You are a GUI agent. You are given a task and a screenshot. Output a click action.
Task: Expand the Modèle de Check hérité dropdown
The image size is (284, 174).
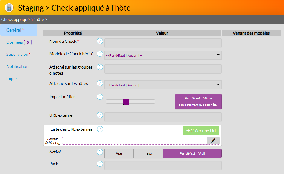click(163, 55)
